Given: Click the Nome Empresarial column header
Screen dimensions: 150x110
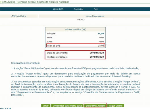Looking at the screenshot, I should (95, 16).
